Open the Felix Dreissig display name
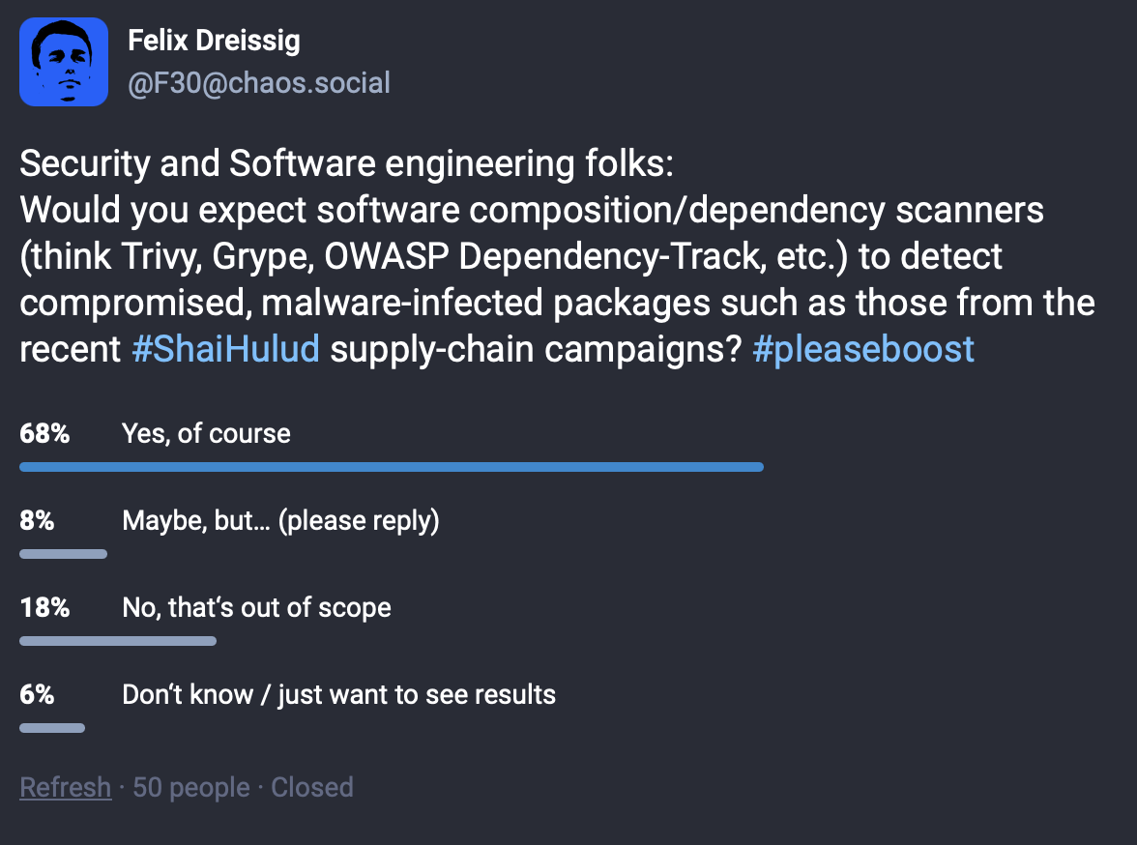The image size is (1137, 845). (x=214, y=42)
